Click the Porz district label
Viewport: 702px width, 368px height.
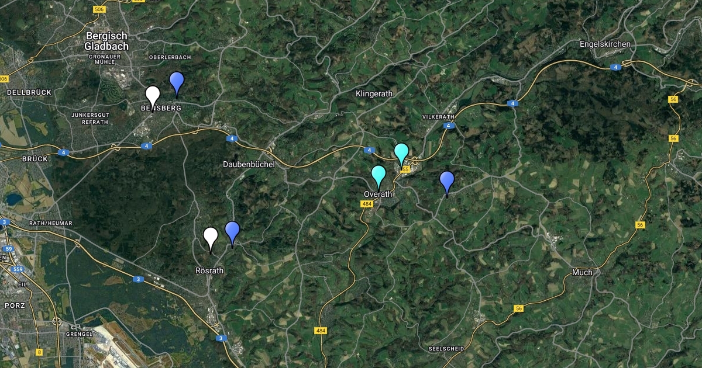[15, 305]
